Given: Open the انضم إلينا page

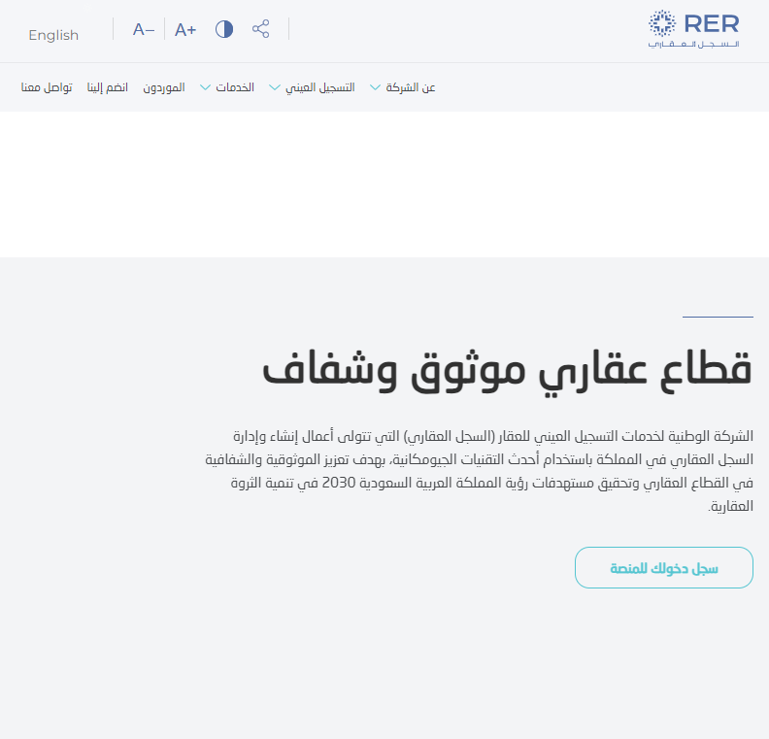Looking at the screenshot, I should coord(108,87).
